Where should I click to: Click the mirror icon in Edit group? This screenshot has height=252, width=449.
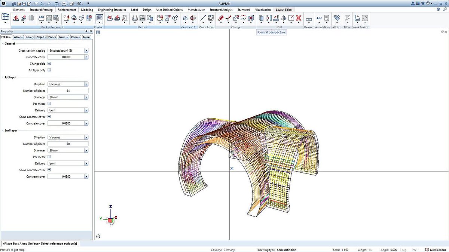coord(283,18)
